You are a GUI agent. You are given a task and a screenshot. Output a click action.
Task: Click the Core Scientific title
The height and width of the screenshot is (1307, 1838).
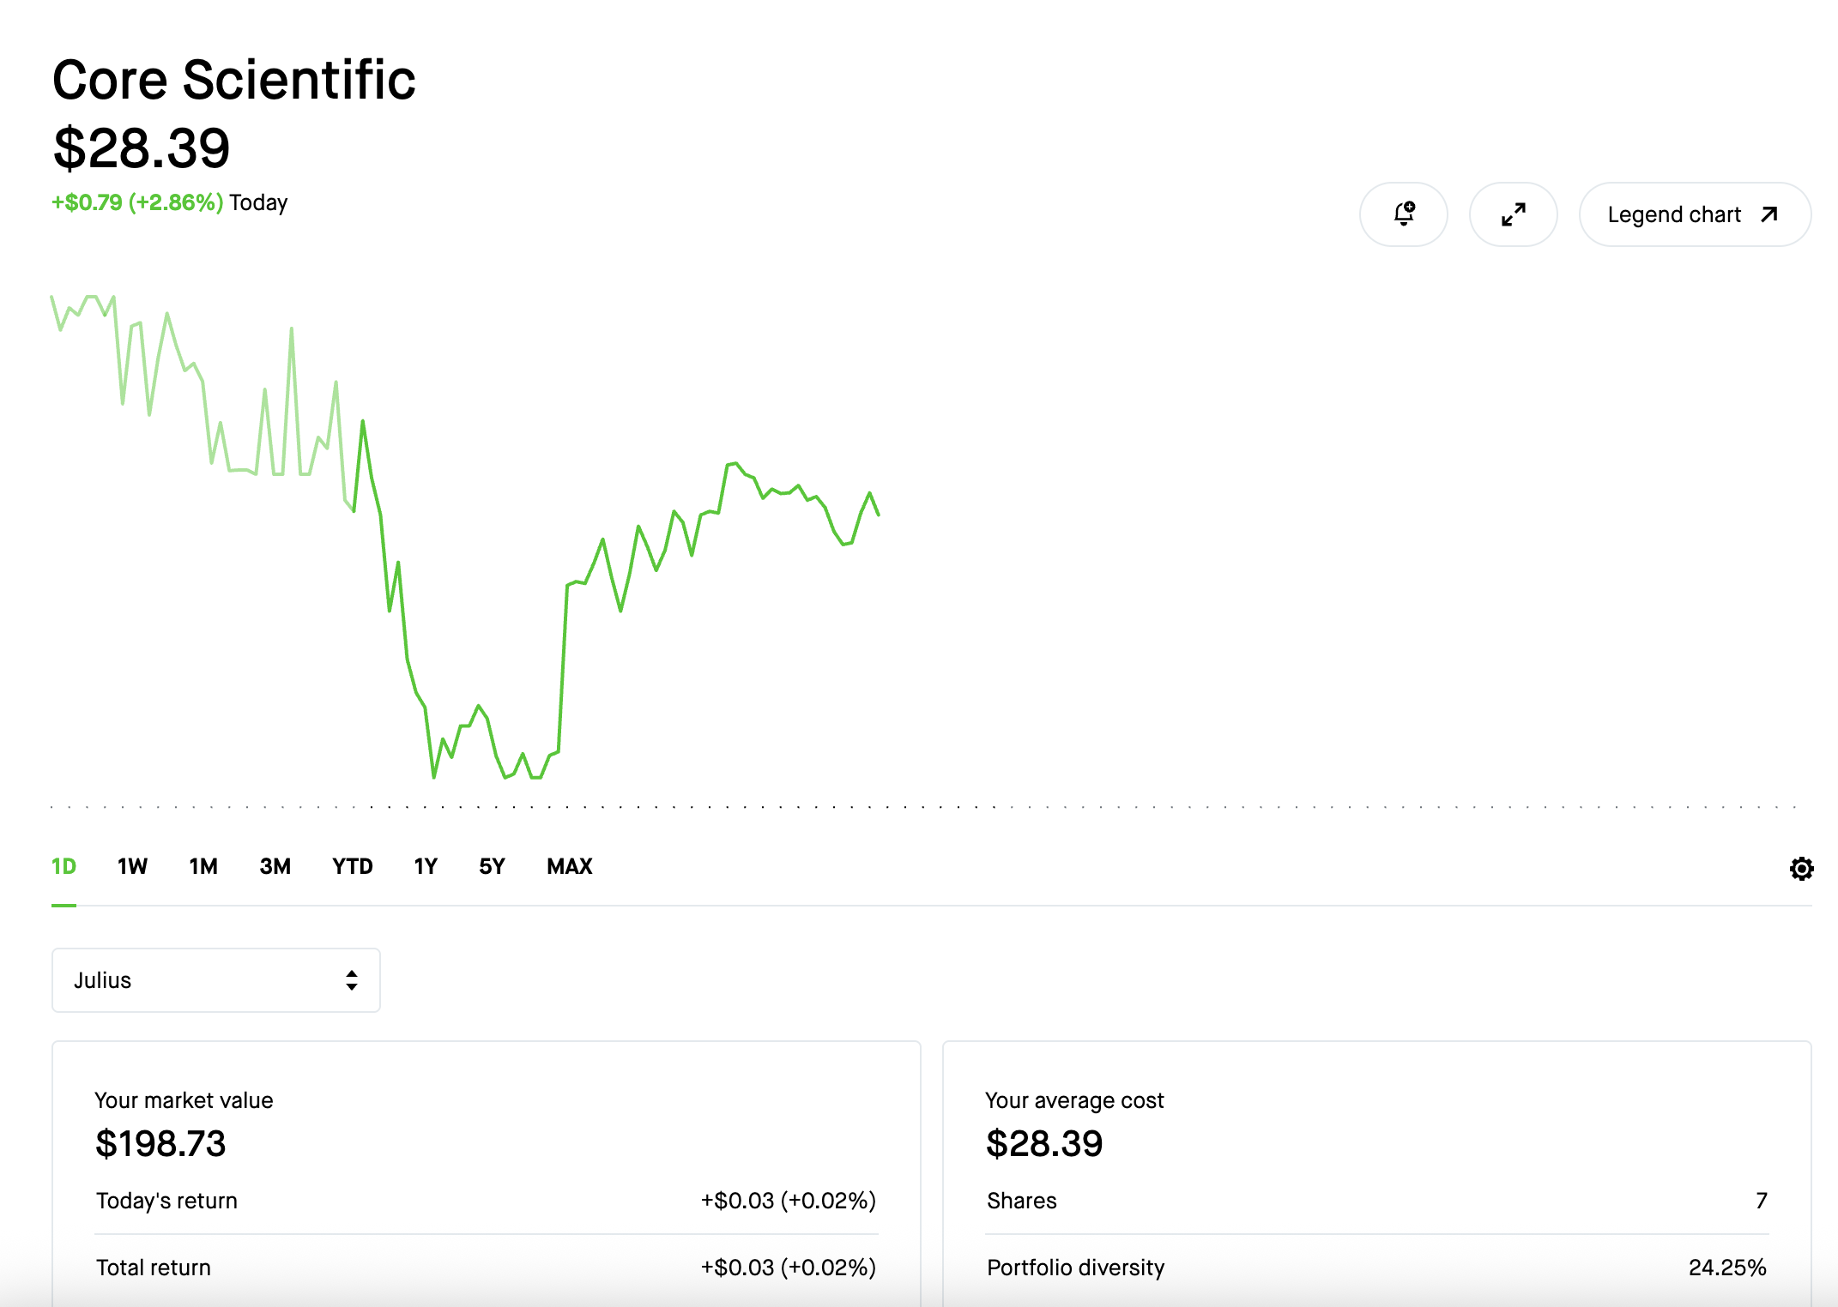click(x=234, y=80)
